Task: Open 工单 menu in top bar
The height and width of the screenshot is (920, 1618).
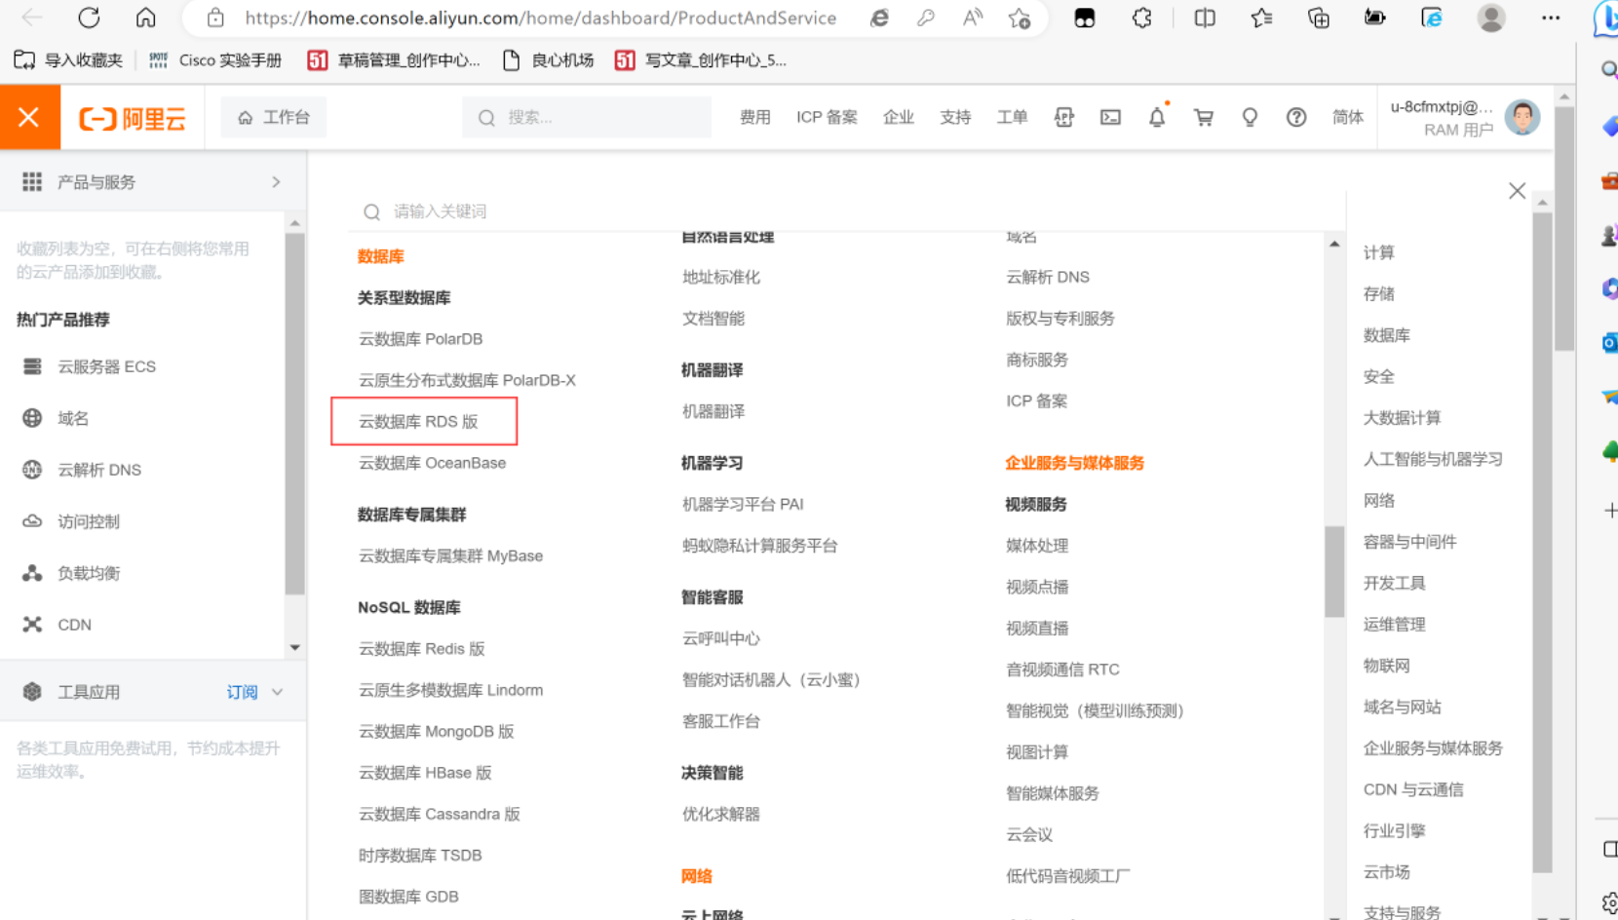Action: click(x=1012, y=117)
